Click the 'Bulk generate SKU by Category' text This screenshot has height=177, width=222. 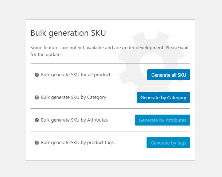click(74, 97)
